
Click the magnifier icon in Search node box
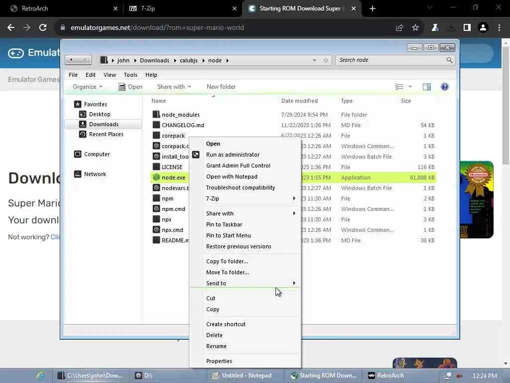click(449, 60)
